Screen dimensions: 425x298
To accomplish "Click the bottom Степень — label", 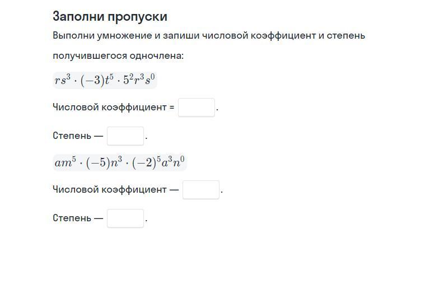I will [x=78, y=218].
